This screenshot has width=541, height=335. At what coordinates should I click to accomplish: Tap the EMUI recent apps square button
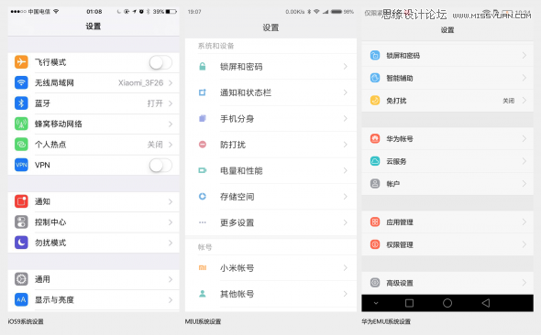(409, 303)
